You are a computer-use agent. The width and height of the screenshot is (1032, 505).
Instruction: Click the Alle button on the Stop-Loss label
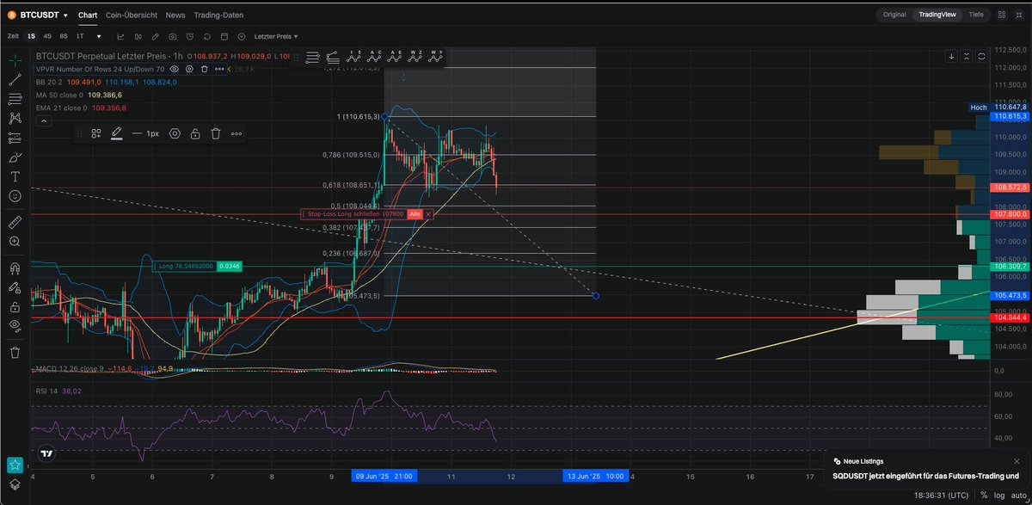coord(415,213)
